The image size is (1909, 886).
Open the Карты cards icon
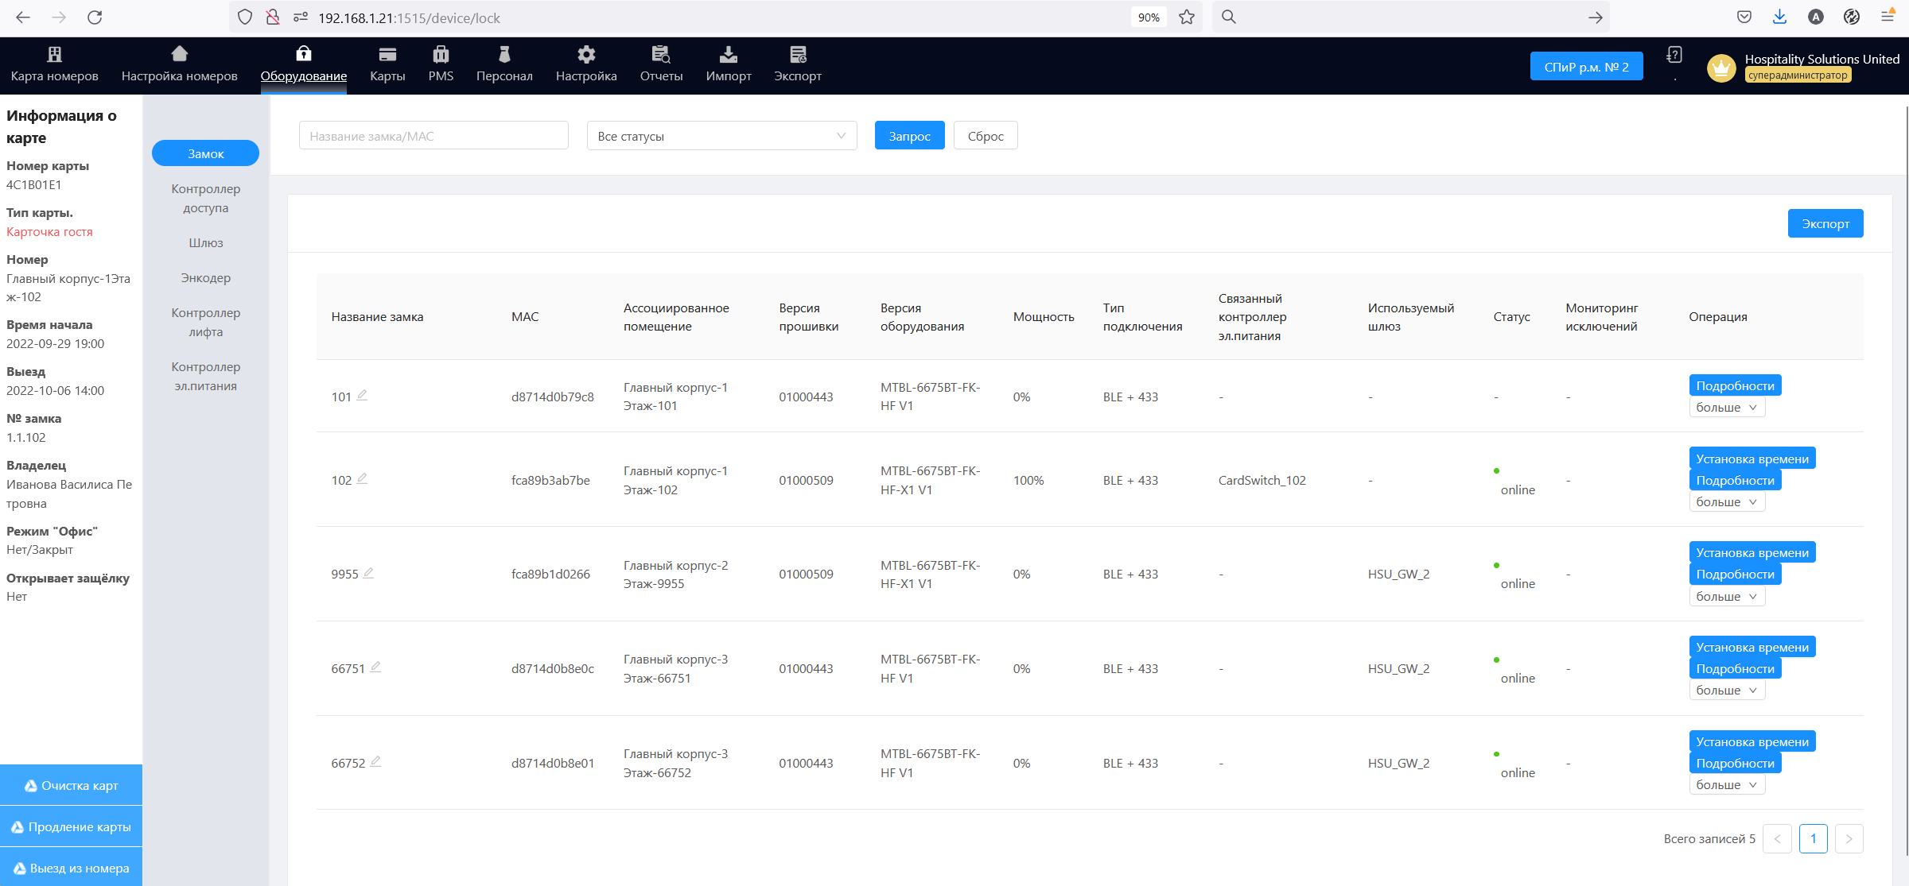387,55
